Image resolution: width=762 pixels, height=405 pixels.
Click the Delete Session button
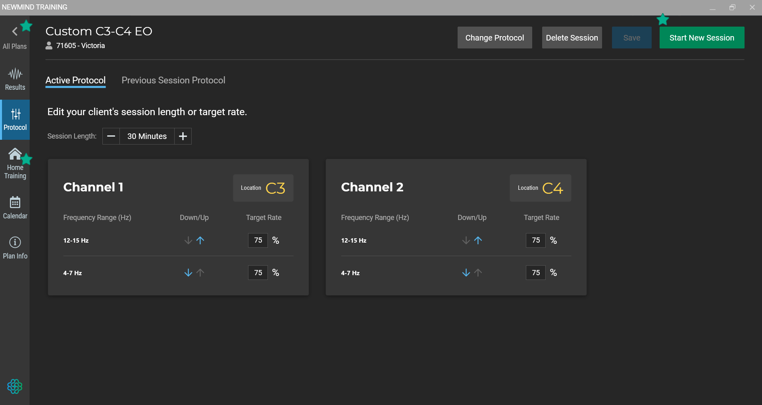click(572, 38)
